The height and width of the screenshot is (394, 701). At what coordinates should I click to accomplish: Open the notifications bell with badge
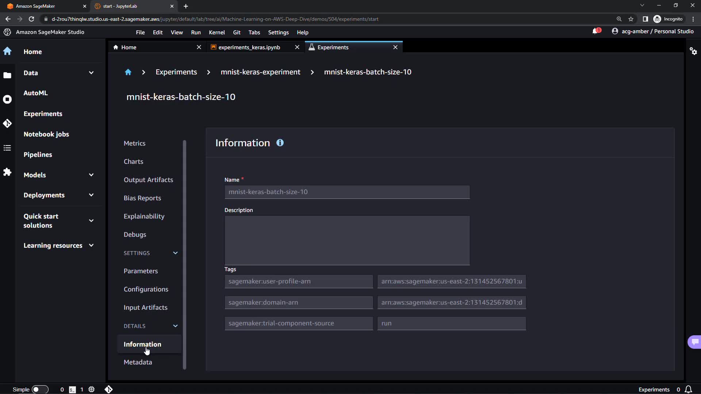[596, 31]
